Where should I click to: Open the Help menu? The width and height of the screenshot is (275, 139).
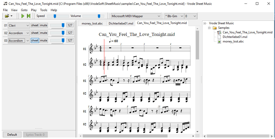pyautogui.click(x=54, y=10)
